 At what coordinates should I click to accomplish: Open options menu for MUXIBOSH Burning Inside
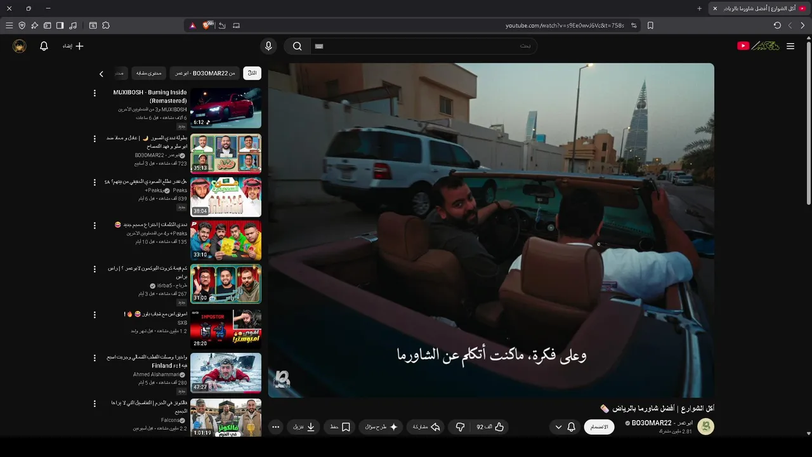pyautogui.click(x=95, y=93)
